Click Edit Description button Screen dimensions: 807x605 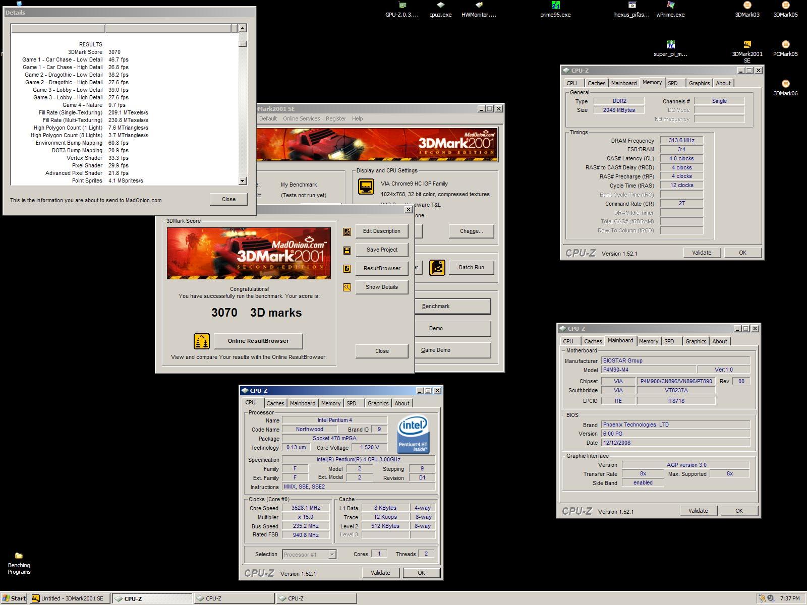pyautogui.click(x=382, y=231)
